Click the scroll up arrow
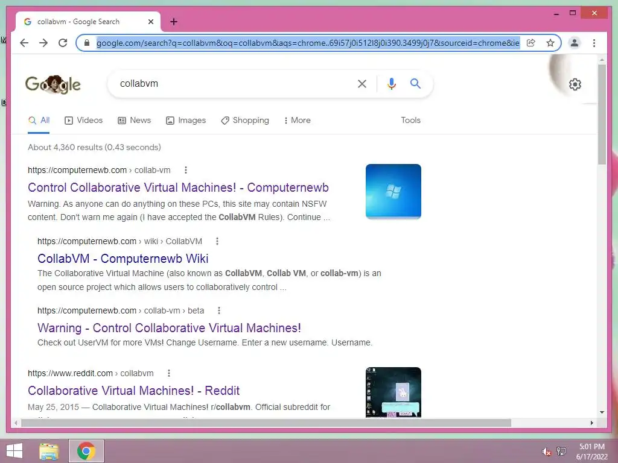 point(602,60)
